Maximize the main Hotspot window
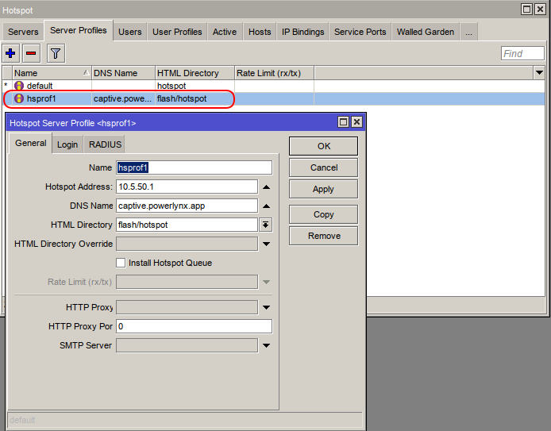The width and height of the screenshot is (551, 431). point(526,10)
